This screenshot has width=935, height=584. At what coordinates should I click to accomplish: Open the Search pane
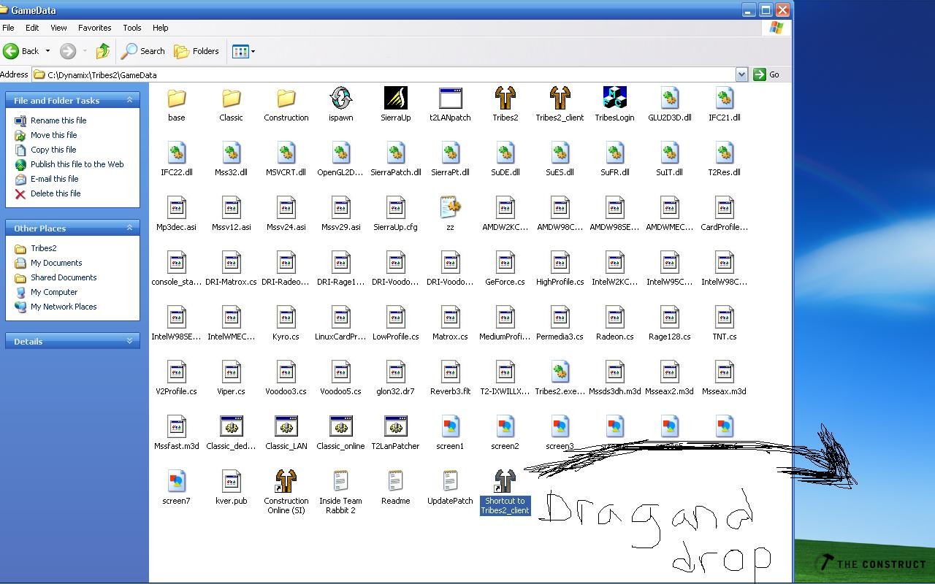[143, 51]
